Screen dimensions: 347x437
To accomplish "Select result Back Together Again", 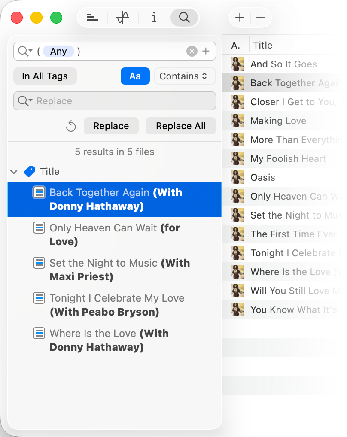I will point(115,199).
